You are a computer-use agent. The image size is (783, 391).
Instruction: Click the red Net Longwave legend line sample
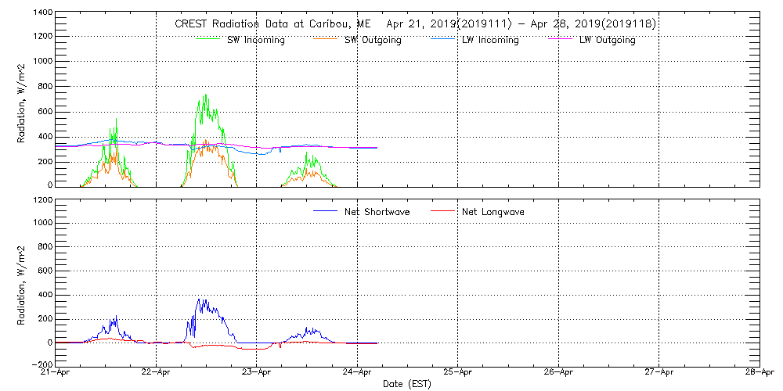442,211
